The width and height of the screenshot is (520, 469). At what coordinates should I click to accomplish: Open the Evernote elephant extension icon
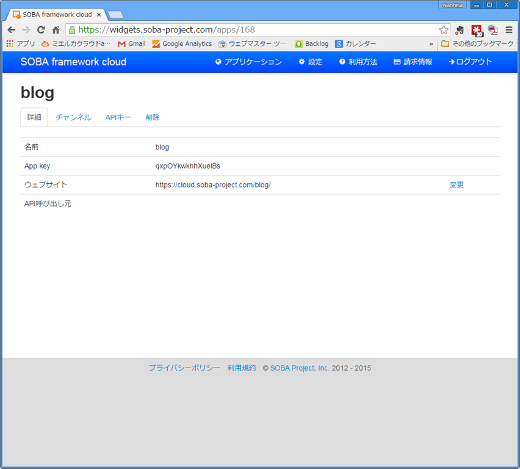[460, 30]
